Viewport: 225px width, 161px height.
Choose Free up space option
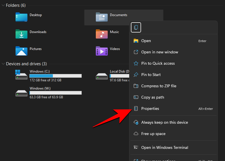pos(173,134)
